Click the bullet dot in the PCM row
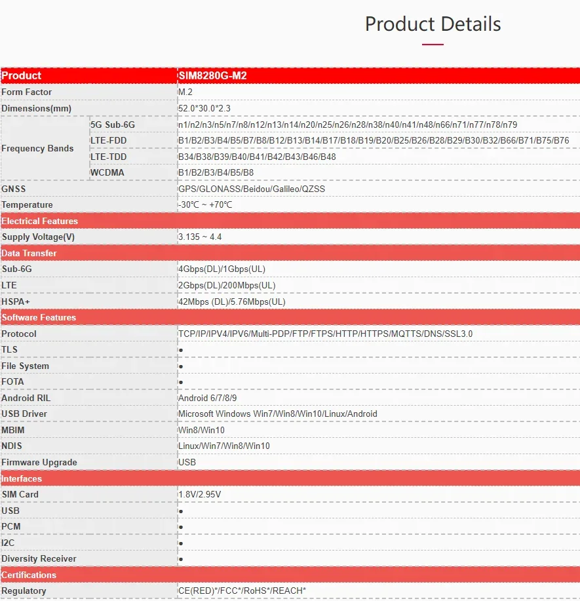 click(181, 527)
